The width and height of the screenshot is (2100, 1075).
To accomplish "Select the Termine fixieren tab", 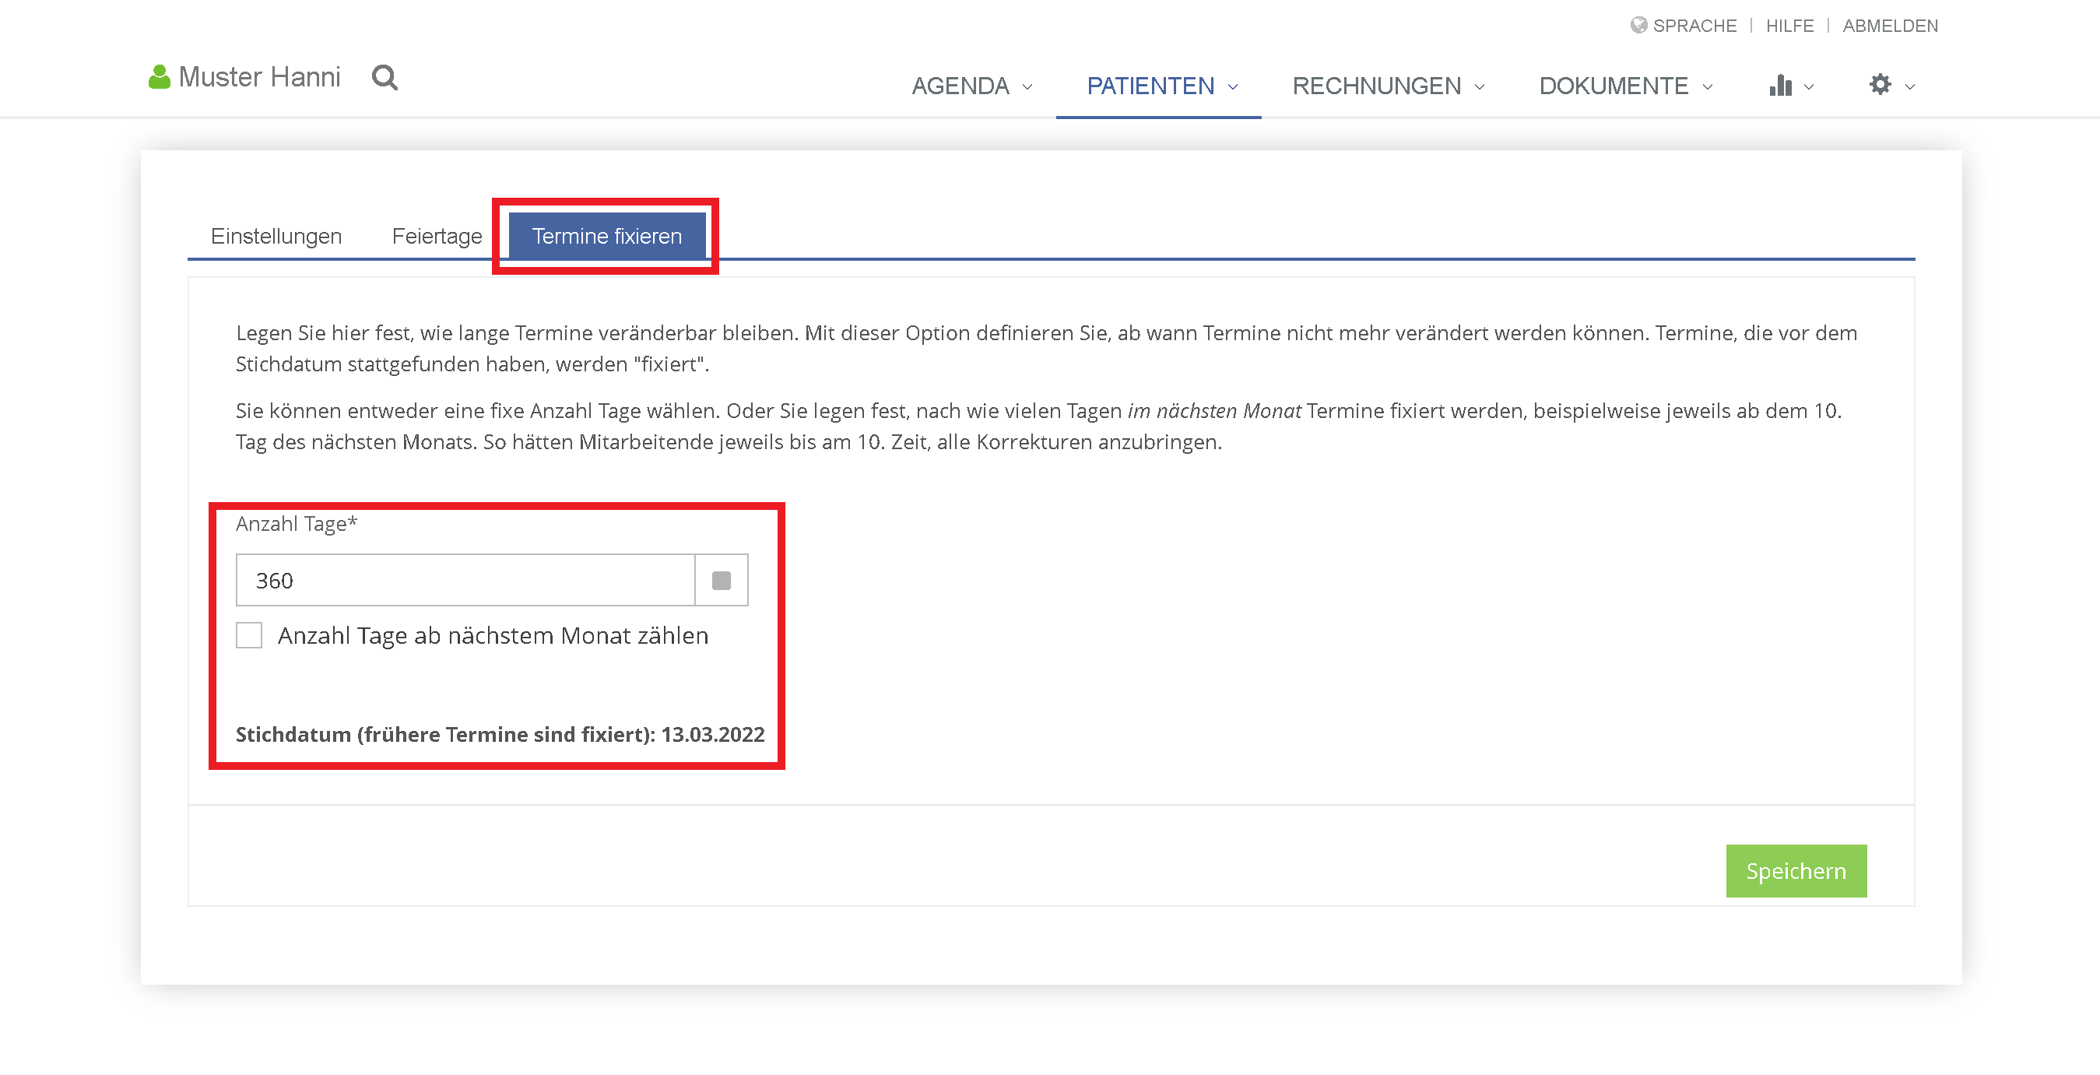I will point(606,236).
